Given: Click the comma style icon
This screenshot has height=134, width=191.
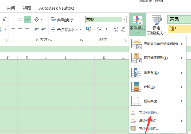Looking at the screenshot, I should pyautogui.click(x=106, y=29).
